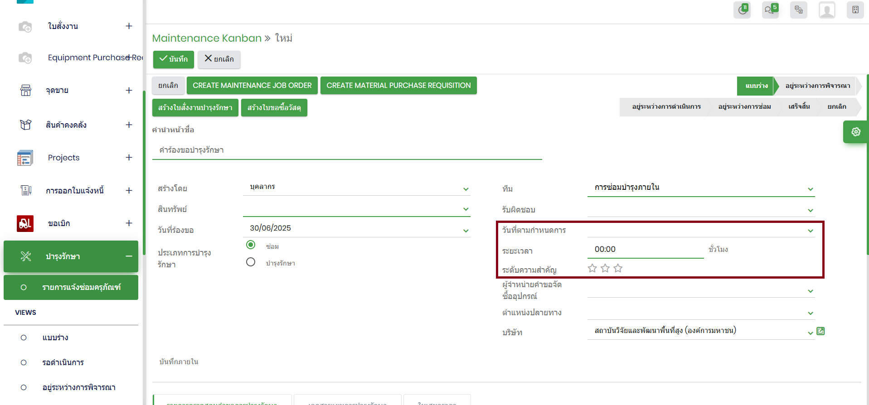Click the external link icon beside company field

[820, 331]
